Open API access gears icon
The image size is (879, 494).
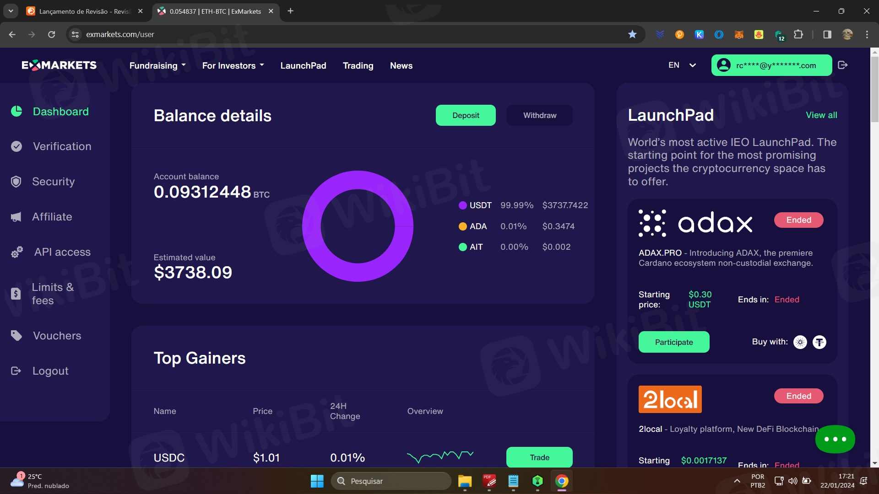point(17,252)
